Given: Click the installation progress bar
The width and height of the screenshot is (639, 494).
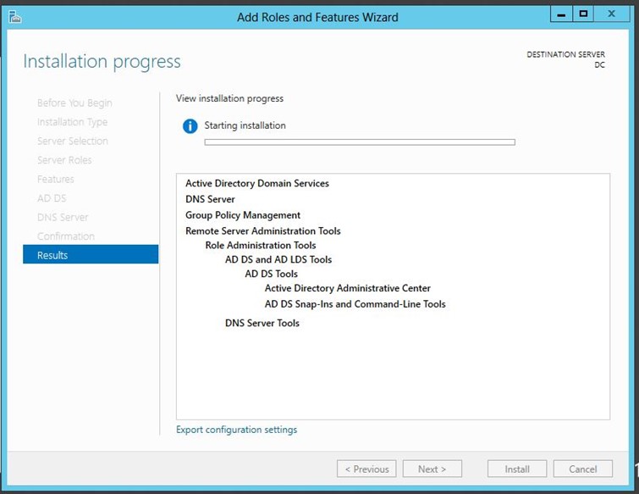Looking at the screenshot, I should [360, 142].
